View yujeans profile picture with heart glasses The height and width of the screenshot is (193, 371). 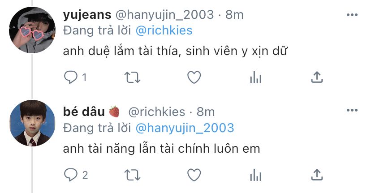click(x=32, y=30)
